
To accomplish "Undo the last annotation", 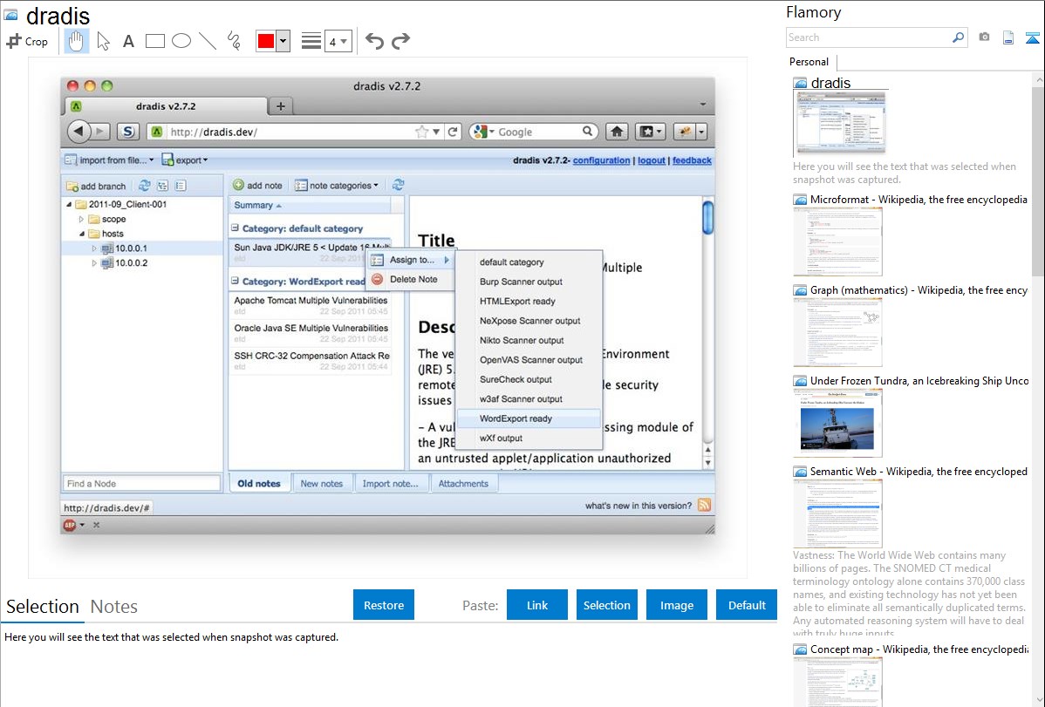I will 374,41.
